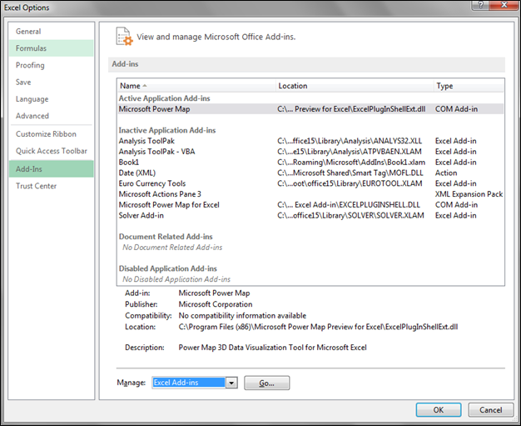This screenshot has width=521, height=426.
Task: Select Microsoft Actions Pane 3 row
Action: [310, 194]
